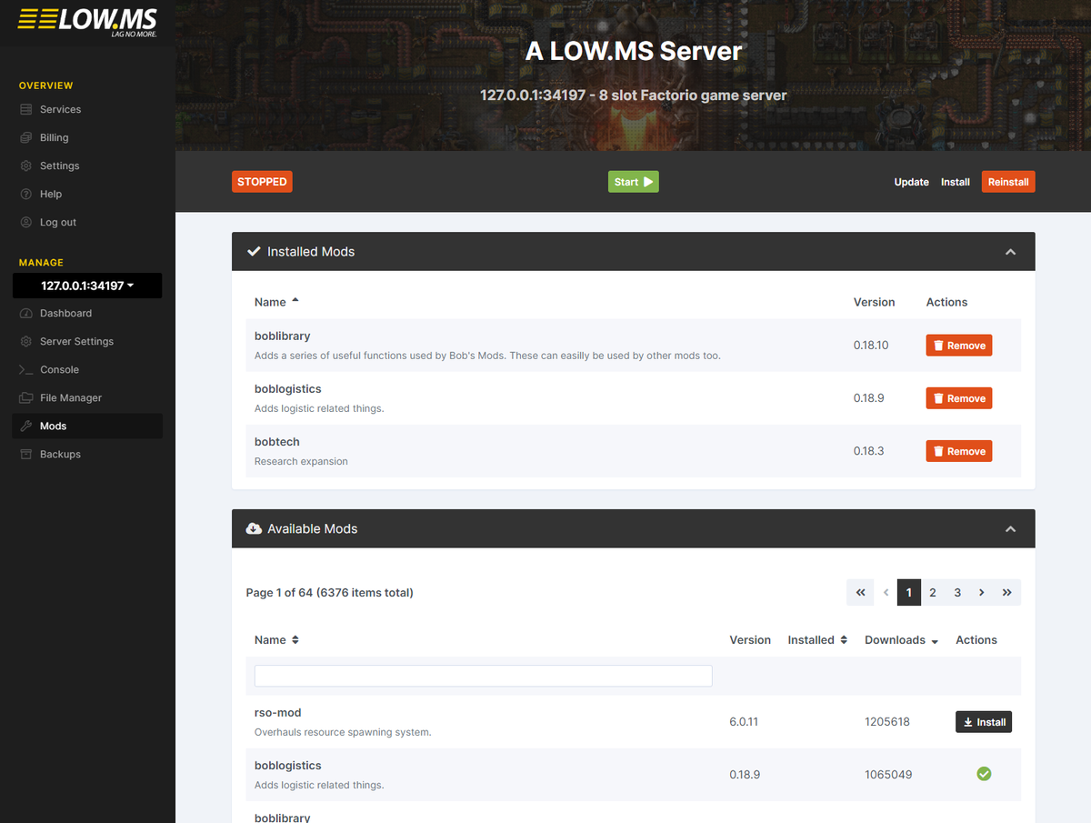
Task: Go to page 2 of available mods
Action: 933,592
